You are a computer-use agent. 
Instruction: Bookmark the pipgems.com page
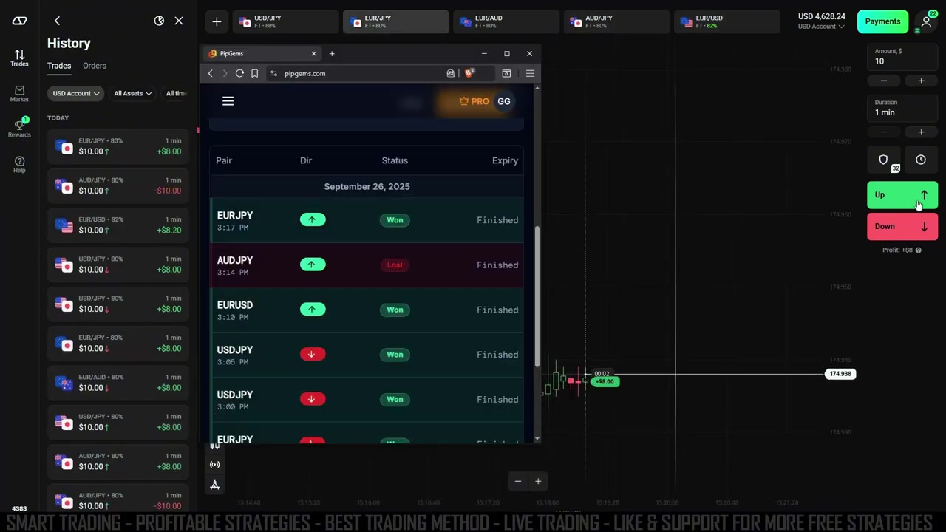(x=254, y=73)
